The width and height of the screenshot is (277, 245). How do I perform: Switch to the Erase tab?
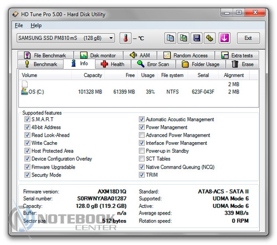[243, 64]
